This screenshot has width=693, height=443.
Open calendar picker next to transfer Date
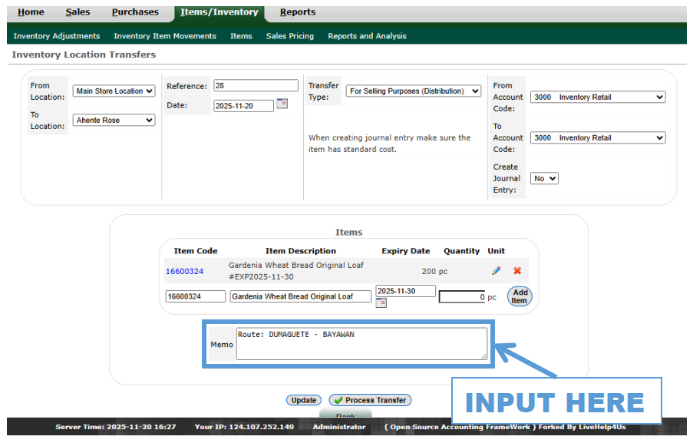tap(282, 104)
